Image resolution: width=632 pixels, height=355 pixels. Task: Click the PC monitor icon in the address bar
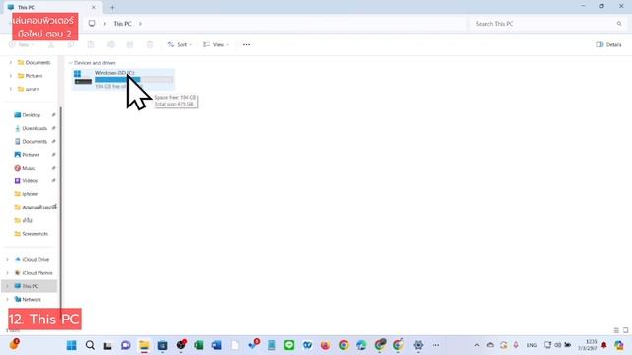pos(92,24)
